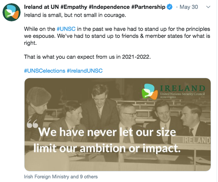Open the #IrelandUNSC hashtag
The image size is (218, 182).
click(85, 71)
